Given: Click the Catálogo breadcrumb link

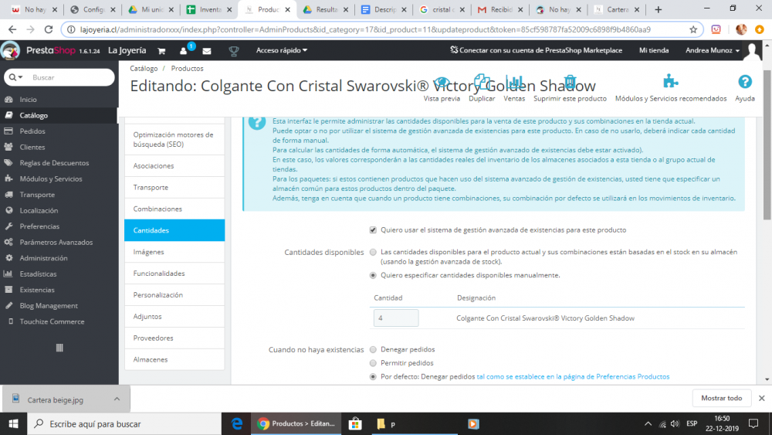Looking at the screenshot, I should 144,69.
